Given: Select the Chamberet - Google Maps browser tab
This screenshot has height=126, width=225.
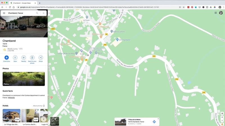Looking at the screenshot, I should click(x=22, y=3).
